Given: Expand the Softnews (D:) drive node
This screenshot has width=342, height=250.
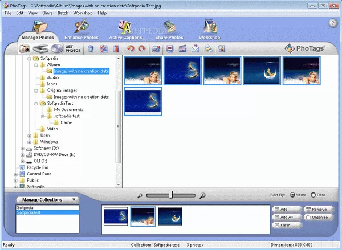Looking at the screenshot, I should click(x=23, y=148).
